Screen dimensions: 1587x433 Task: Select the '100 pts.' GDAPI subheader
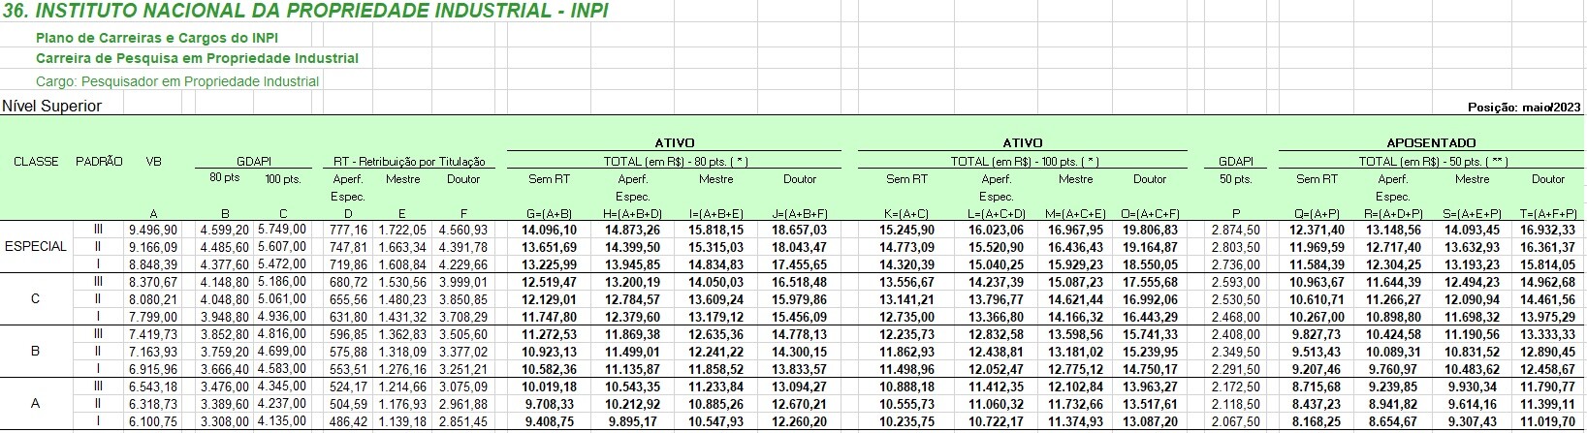(282, 179)
